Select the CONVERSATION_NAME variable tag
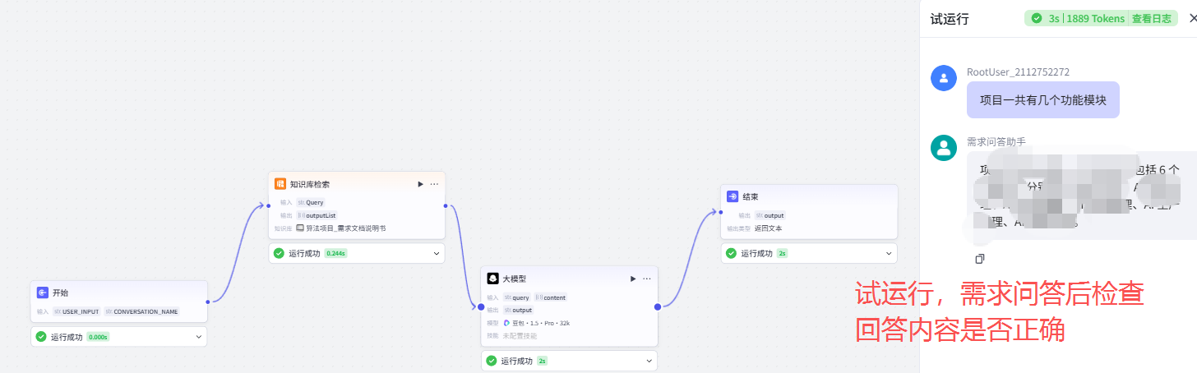Image resolution: width=1197 pixels, height=373 pixels. point(141,312)
